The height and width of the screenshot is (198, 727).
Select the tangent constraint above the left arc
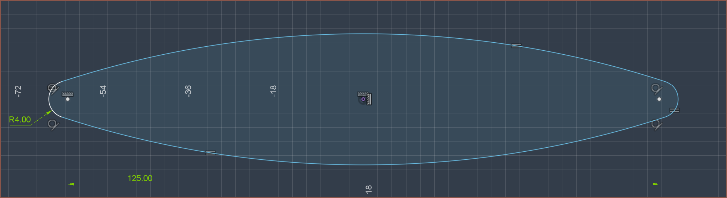coord(53,89)
